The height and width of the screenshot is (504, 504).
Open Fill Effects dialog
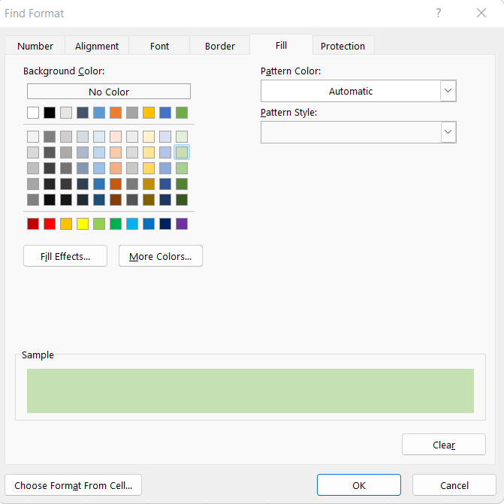point(65,256)
